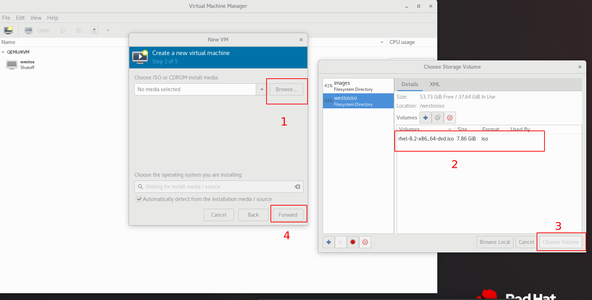Open the Help menu

click(53, 18)
